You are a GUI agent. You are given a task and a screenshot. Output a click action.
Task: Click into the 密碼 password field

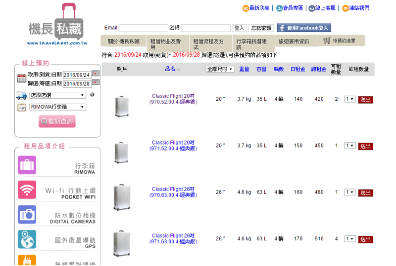[x=206, y=28]
